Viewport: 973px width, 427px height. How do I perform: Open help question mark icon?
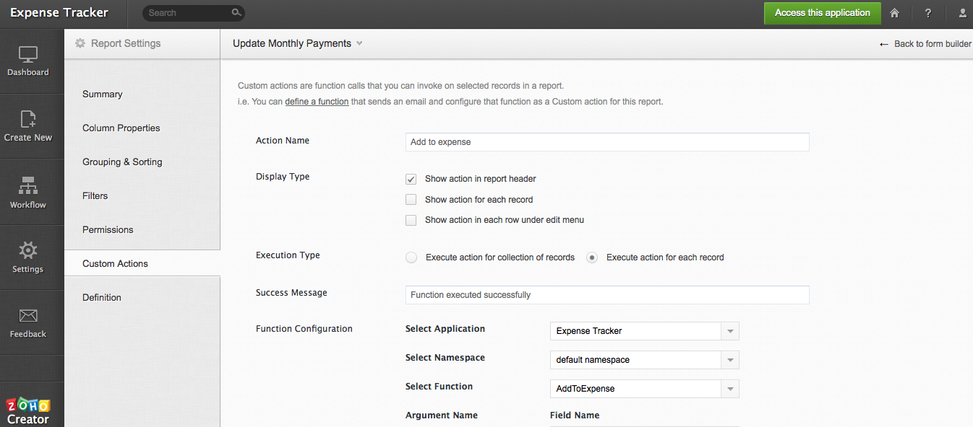click(928, 13)
